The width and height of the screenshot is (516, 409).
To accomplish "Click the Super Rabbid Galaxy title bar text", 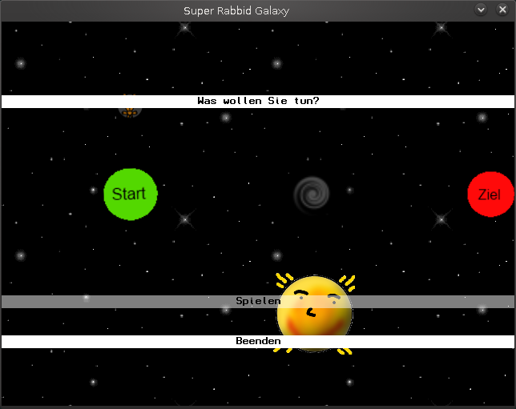I will 236,10.
